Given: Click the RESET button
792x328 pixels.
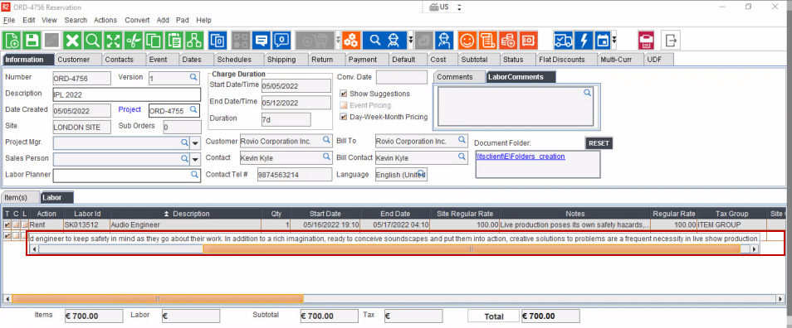Looking at the screenshot, I should [x=599, y=143].
